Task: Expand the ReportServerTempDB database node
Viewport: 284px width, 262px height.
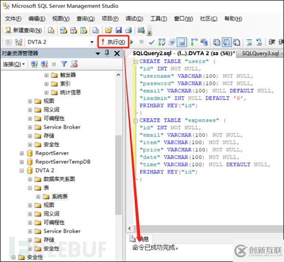Action: click(22, 162)
